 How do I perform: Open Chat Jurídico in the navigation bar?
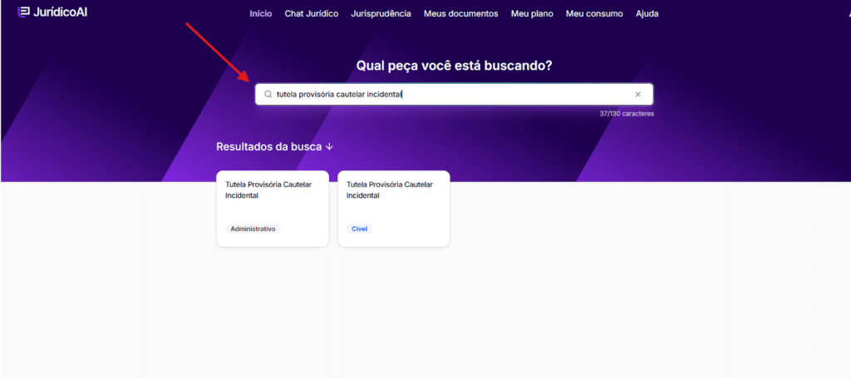311,13
